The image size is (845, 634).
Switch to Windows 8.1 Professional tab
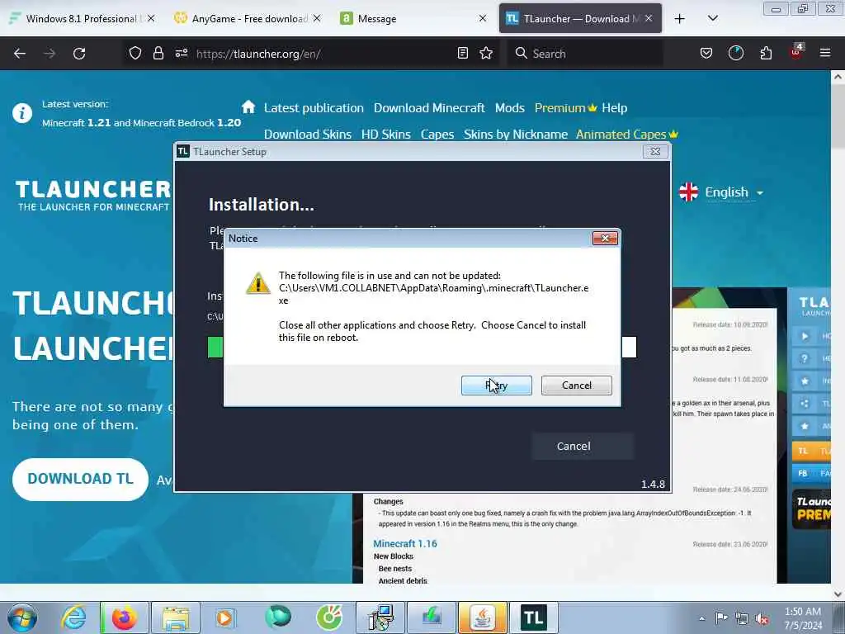pyautogui.click(x=82, y=19)
